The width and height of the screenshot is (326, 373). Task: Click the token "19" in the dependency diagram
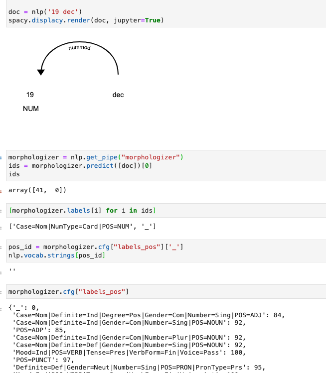point(30,95)
